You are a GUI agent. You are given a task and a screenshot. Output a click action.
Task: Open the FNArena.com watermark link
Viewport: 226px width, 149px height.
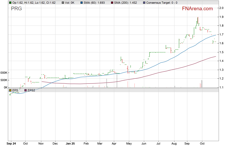point(197,9)
